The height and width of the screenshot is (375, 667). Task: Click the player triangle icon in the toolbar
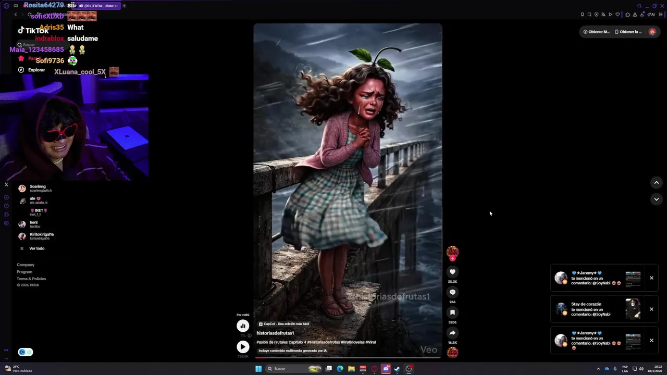tap(610, 15)
